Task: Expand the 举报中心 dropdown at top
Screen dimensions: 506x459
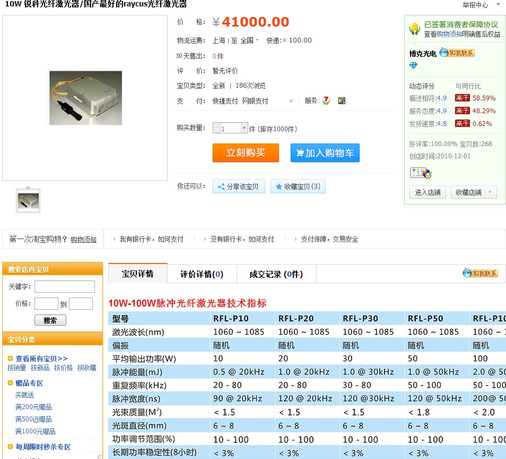Action: [498, 5]
